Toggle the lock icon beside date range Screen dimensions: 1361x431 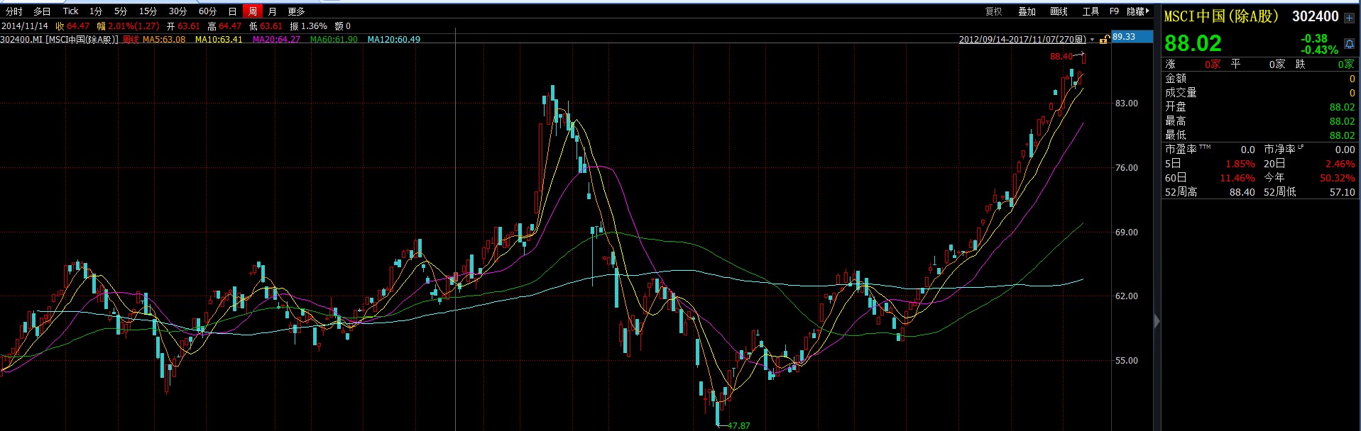coord(1103,40)
